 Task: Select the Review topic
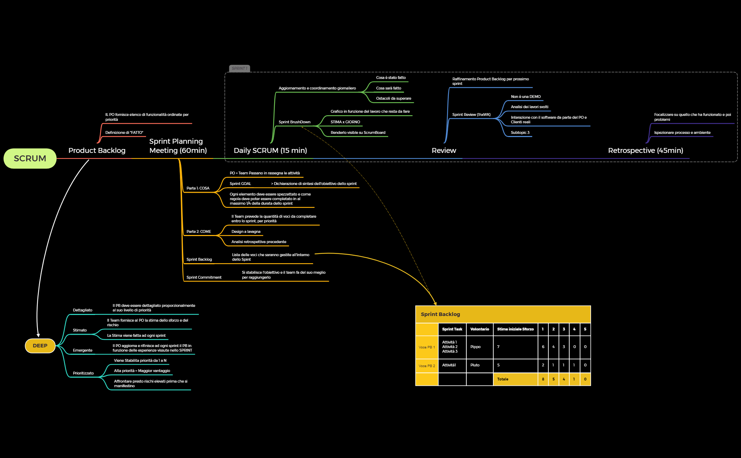point(444,150)
